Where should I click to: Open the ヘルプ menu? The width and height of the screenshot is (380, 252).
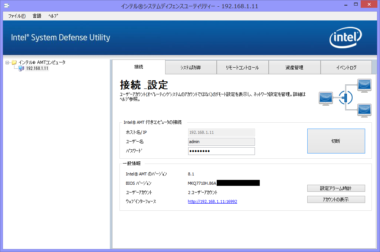53,16
